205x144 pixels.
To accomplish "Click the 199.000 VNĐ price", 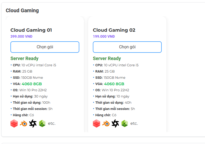I will coord(104,36).
